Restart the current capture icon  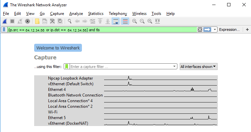(x=20, y=21)
